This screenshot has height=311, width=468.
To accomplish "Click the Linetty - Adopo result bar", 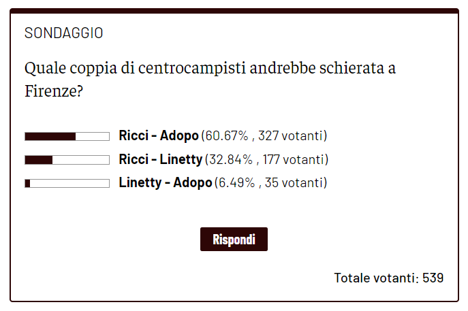I will 67,183.
